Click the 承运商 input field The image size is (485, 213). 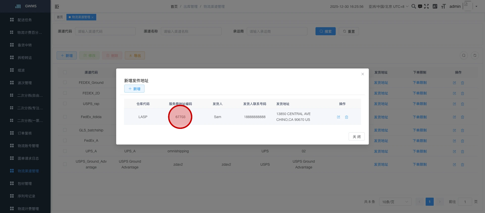point(277,31)
